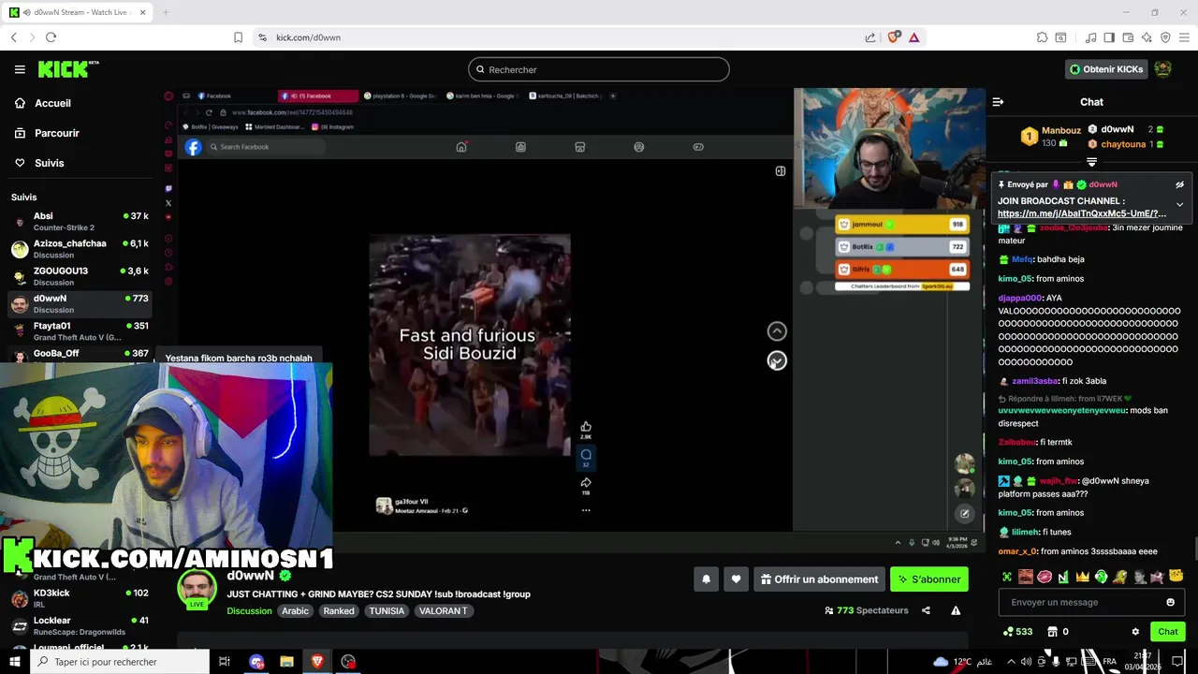The height and width of the screenshot is (674, 1198).
Task: Open the emoji picker smiley icon
Action: (1170, 602)
